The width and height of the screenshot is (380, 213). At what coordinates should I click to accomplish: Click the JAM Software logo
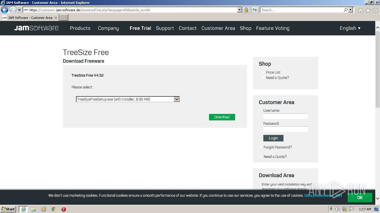pyautogui.click(x=36, y=28)
